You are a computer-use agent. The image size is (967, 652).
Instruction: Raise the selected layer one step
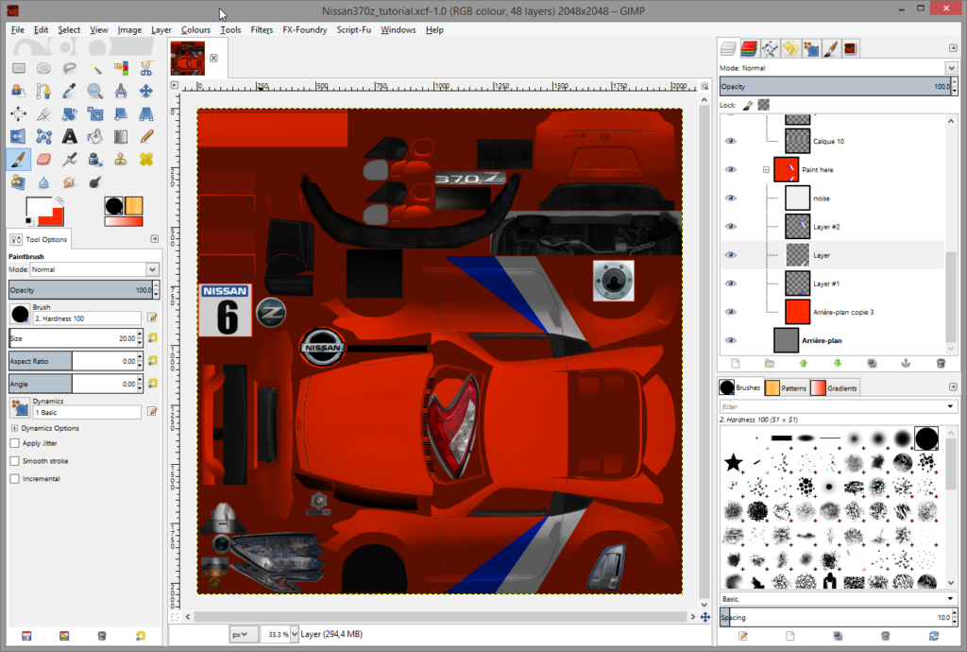tap(803, 364)
